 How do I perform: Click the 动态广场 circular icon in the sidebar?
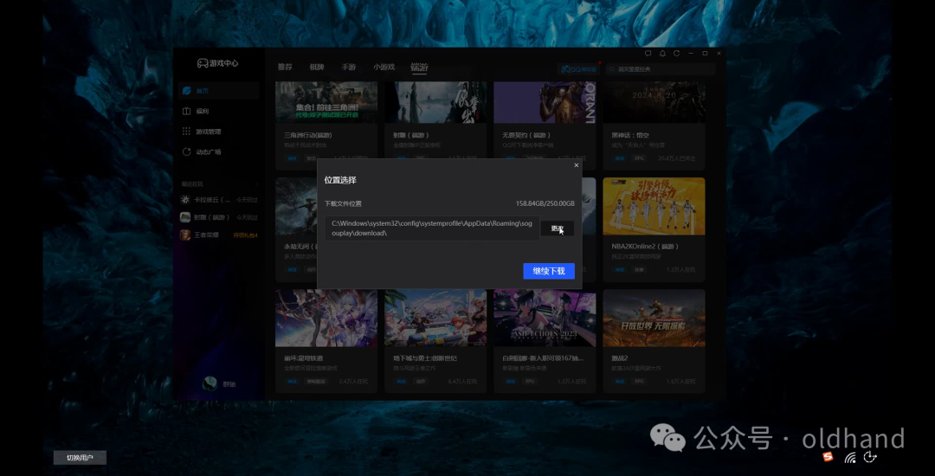pyautogui.click(x=187, y=152)
